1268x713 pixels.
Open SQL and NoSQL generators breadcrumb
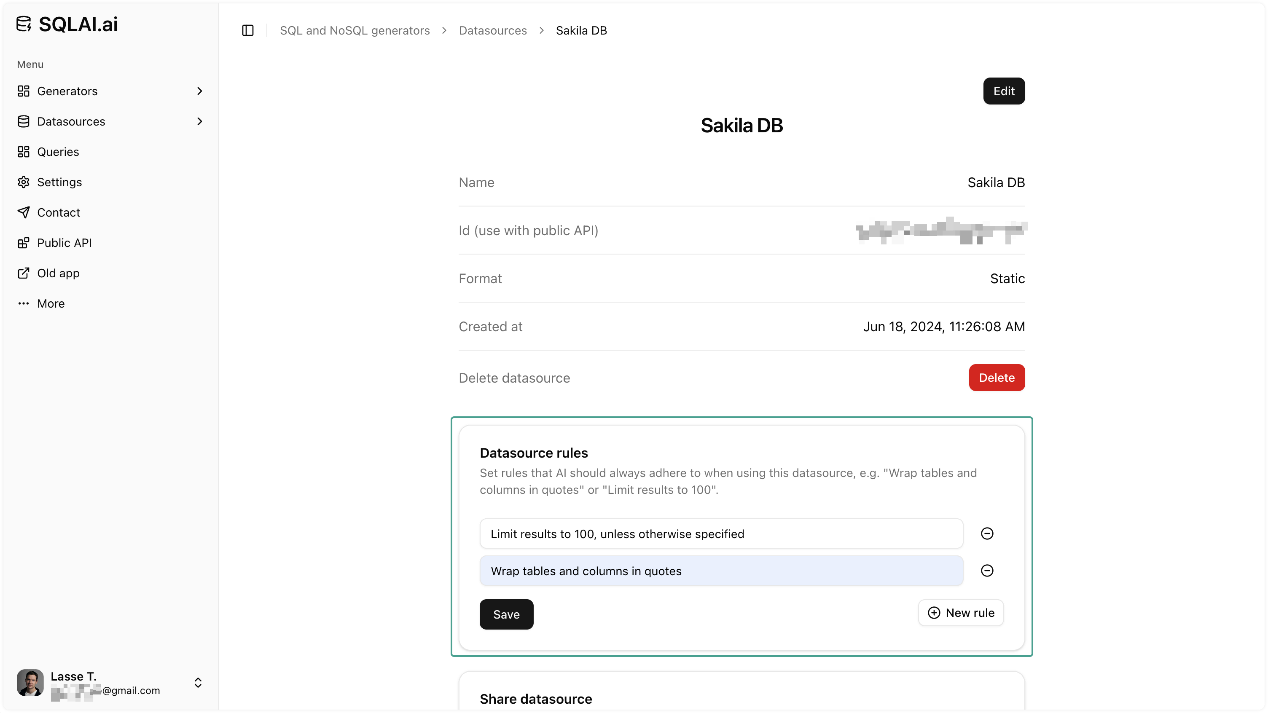pyautogui.click(x=355, y=30)
